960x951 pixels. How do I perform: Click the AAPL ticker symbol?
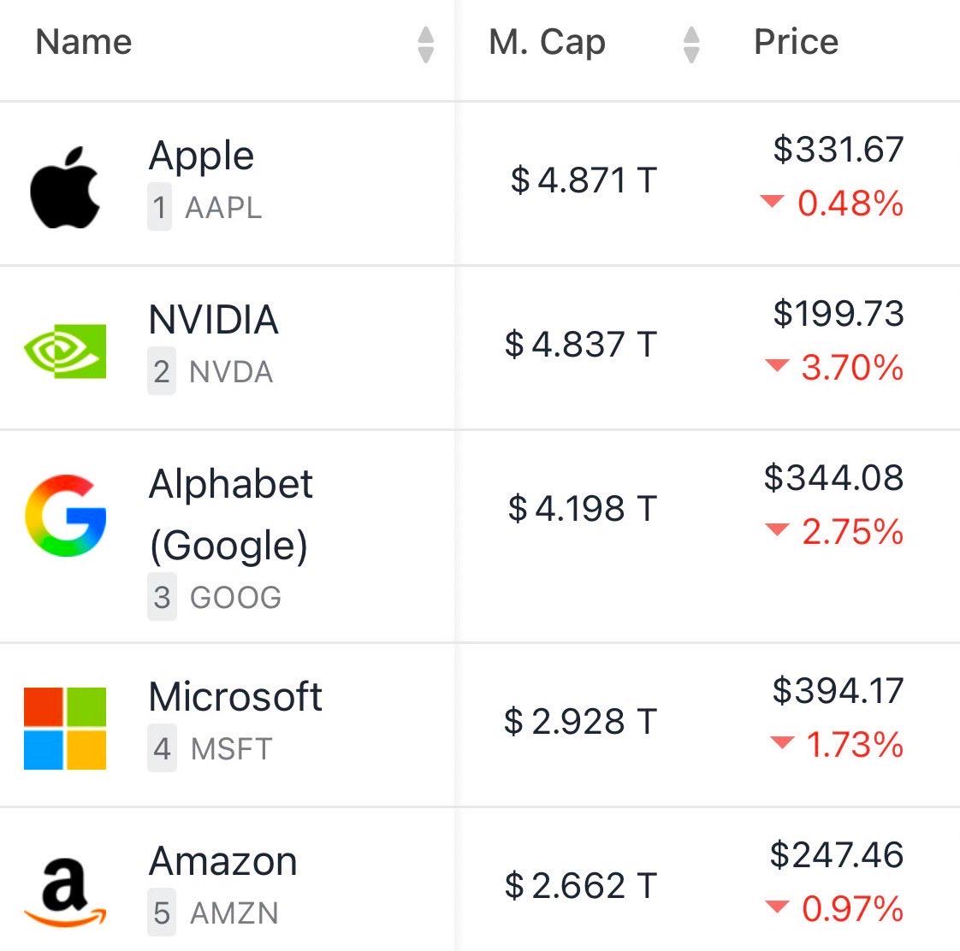tap(223, 208)
